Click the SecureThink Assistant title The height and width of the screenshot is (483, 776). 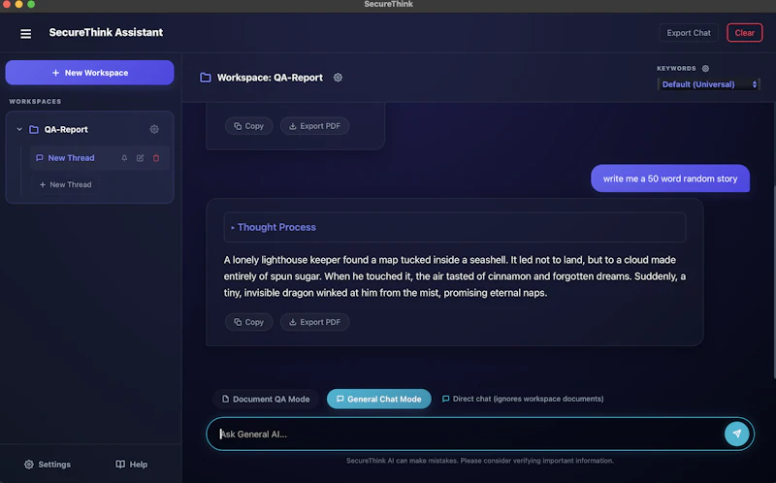(x=106, y=33)
